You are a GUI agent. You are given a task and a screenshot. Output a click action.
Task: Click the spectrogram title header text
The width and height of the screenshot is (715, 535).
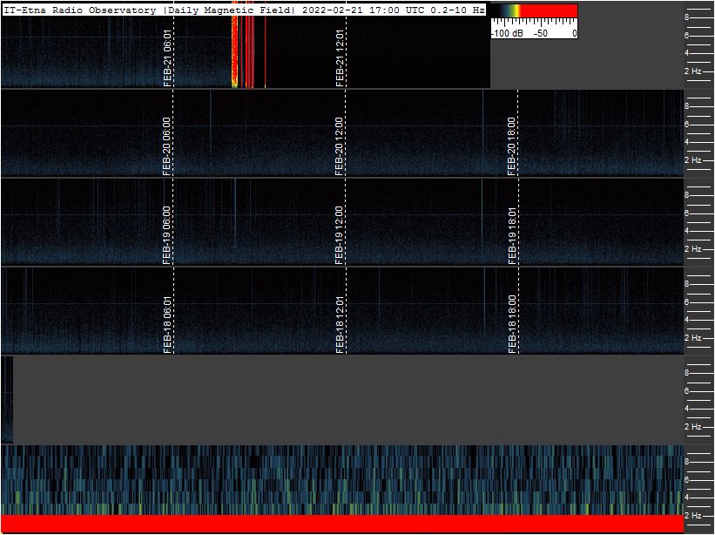(244, 10)
